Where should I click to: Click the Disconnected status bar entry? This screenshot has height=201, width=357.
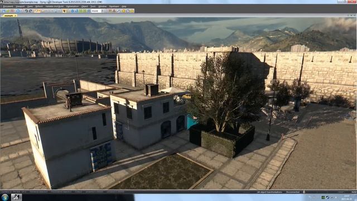pos(293,192)
